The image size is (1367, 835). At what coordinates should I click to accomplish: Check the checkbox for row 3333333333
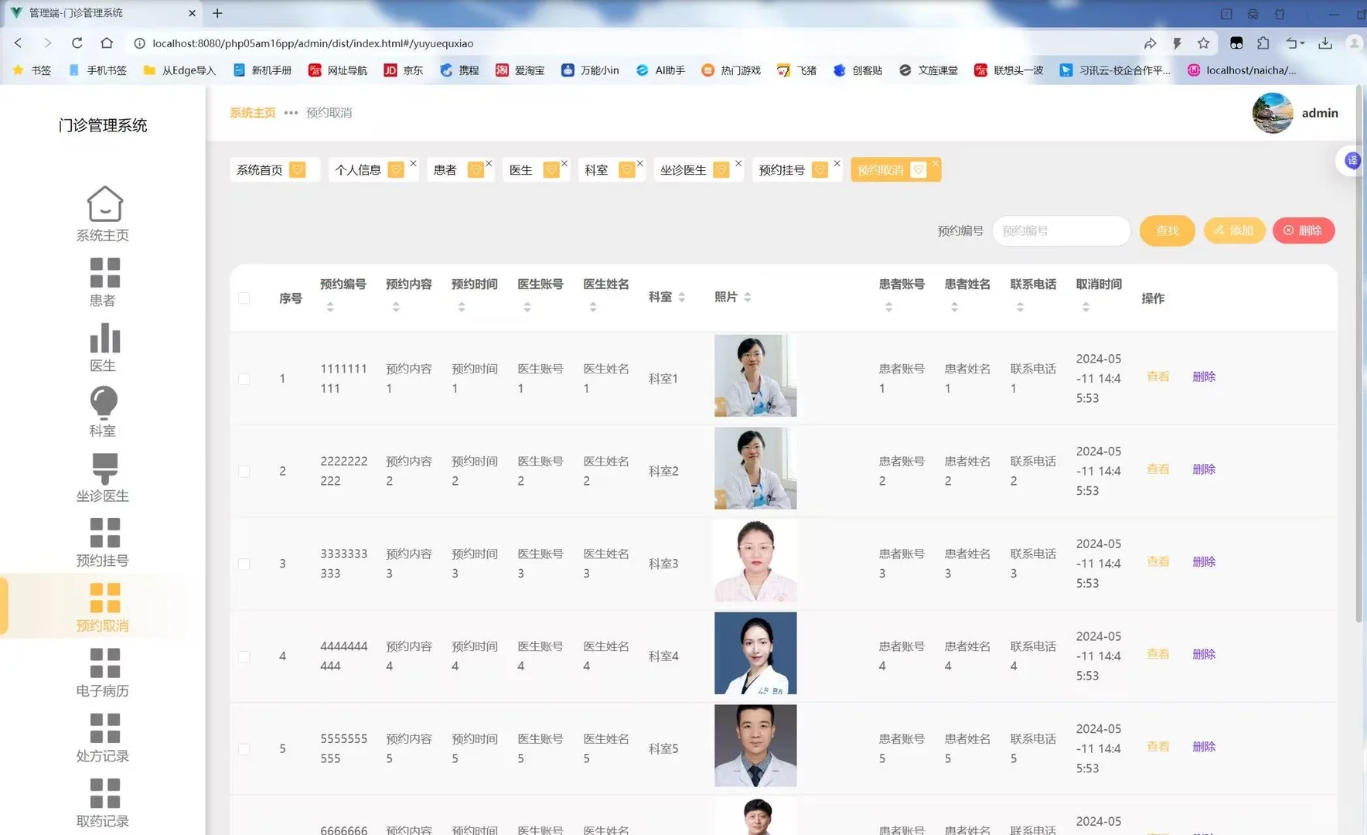click(244, 564)
